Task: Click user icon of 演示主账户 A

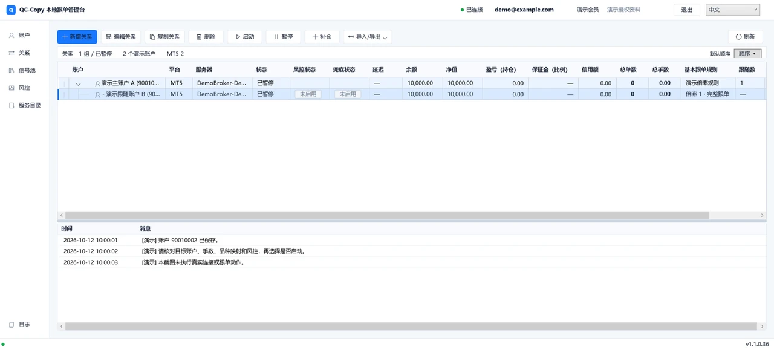Action: pos(97,83)
